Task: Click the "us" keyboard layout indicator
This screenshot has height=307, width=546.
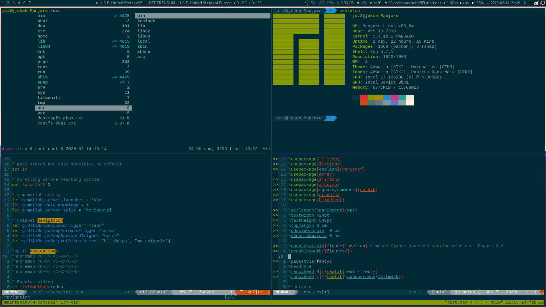Action: tap(467, 3)
